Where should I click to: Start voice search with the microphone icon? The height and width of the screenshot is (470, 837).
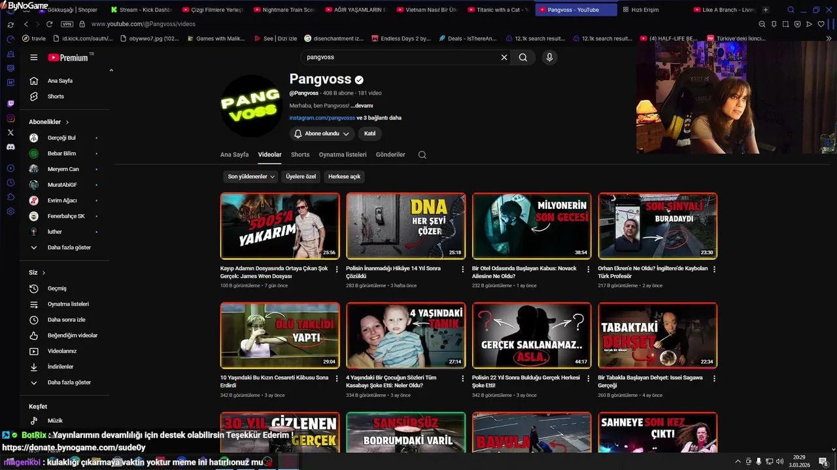click(549, 57)
